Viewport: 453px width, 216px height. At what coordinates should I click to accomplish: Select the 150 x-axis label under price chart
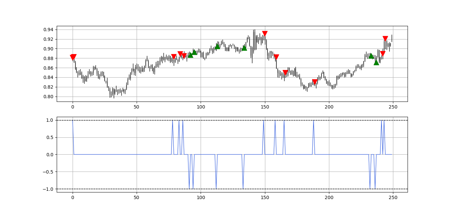point(265,107)
